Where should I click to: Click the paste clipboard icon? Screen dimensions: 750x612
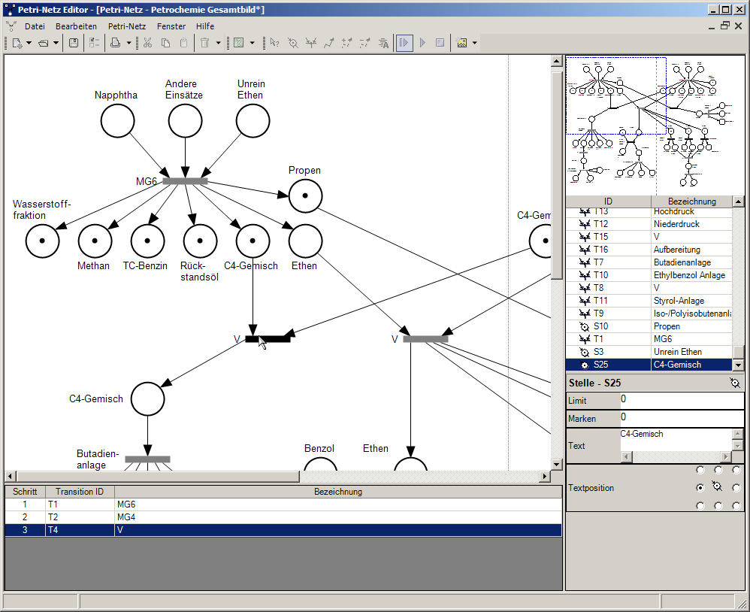pos(183,43)
